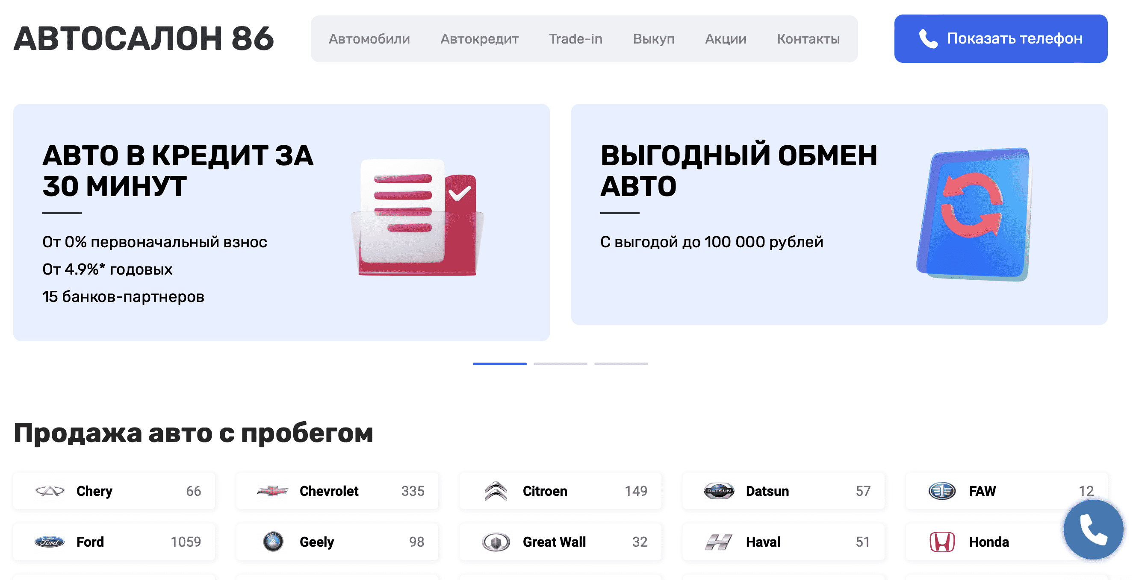Viewport: 1133px width, 580px height.
Task: Open the Акции section
Action: (726, 39)
